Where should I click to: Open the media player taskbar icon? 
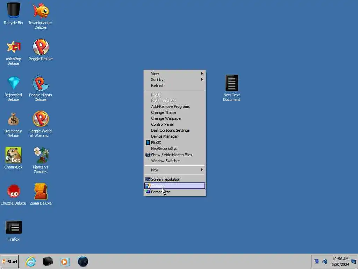tap(65, 262)
